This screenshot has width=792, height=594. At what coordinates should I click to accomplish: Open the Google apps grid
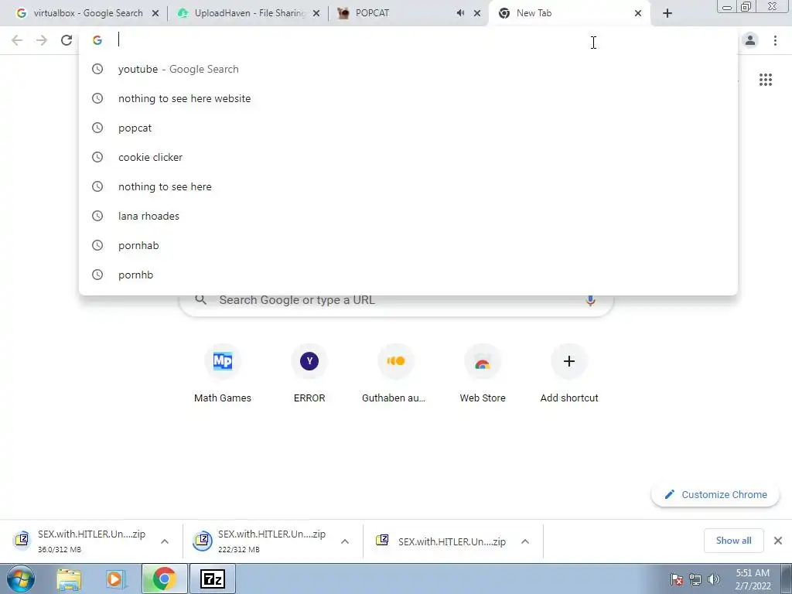click(x=766, y=80)
